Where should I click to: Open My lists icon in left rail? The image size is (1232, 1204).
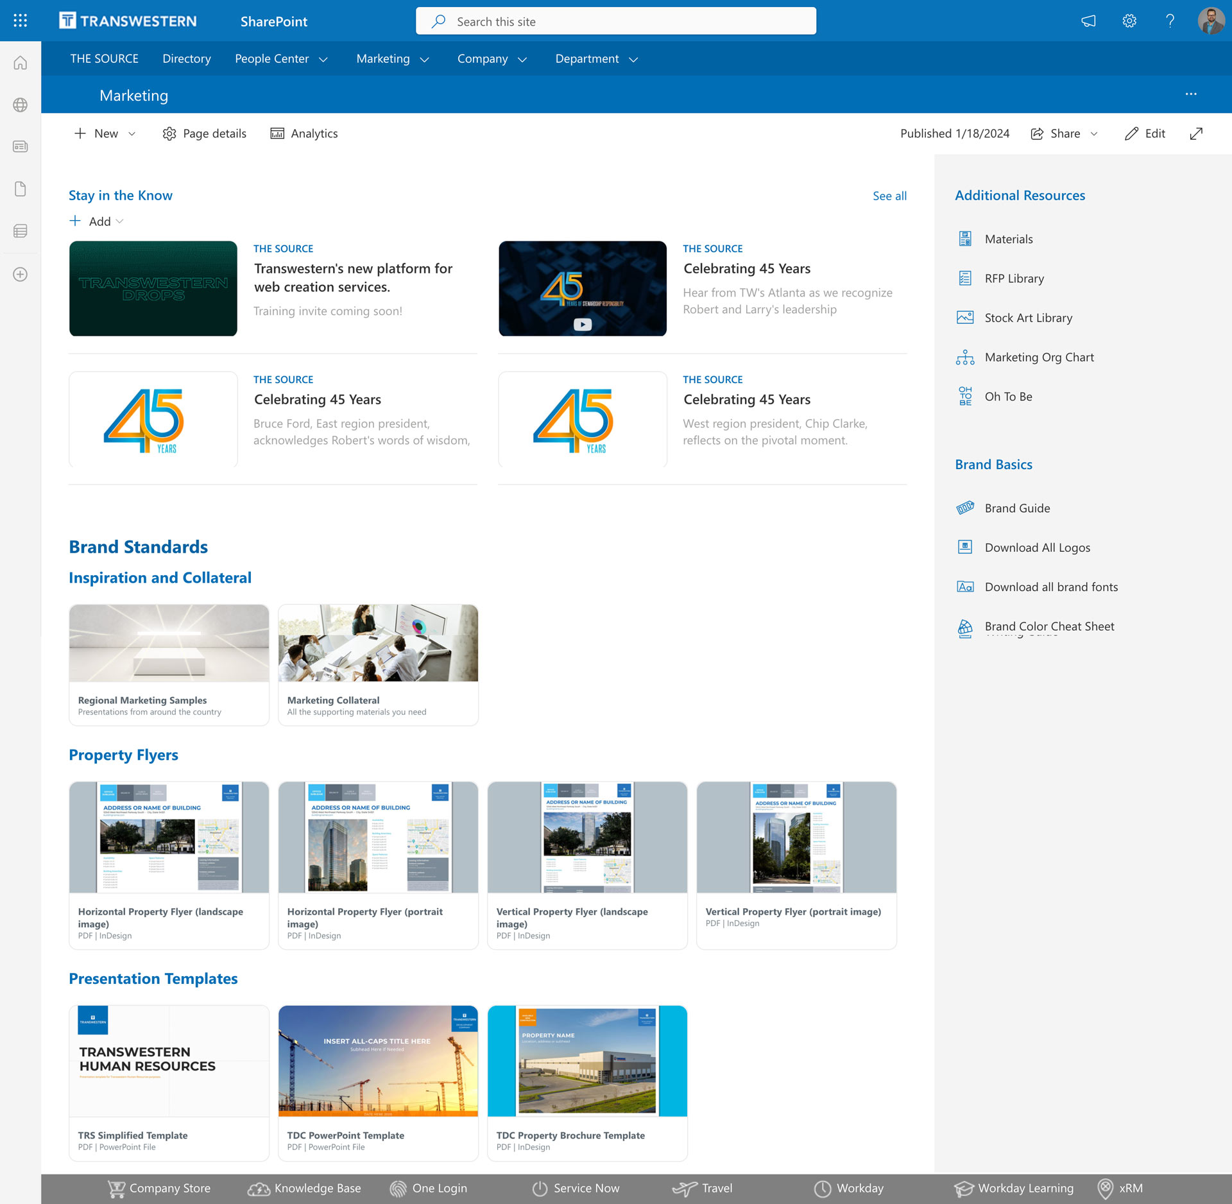point(21,231)
